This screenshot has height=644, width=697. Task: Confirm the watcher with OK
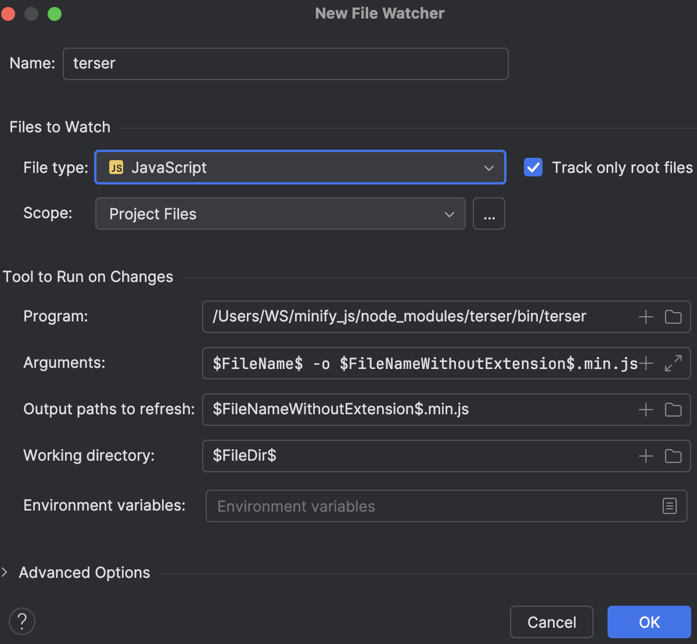point(649,621)
